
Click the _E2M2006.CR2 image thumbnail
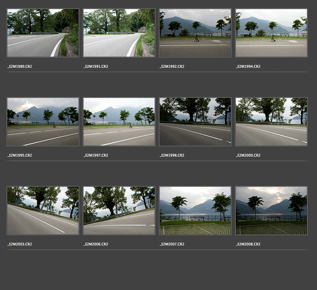click(119, 211)
